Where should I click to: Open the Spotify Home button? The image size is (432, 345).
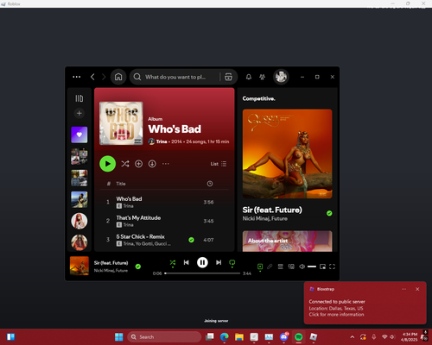coord(118,77)
